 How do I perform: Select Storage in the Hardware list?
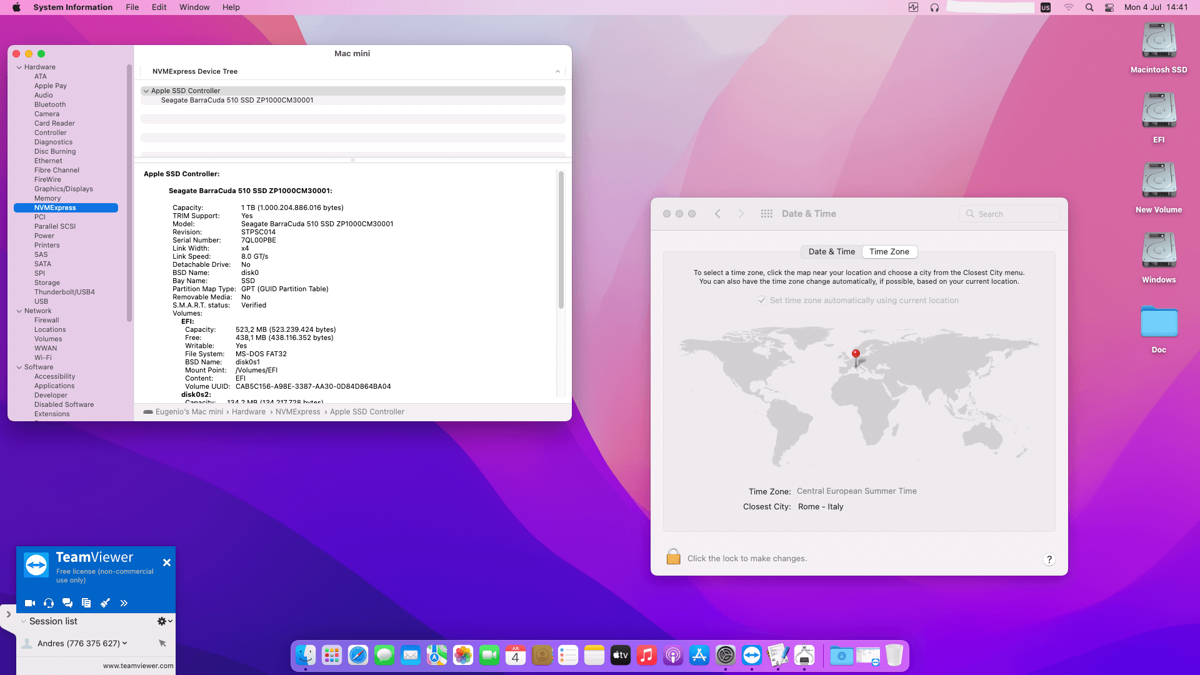[47, 282]
